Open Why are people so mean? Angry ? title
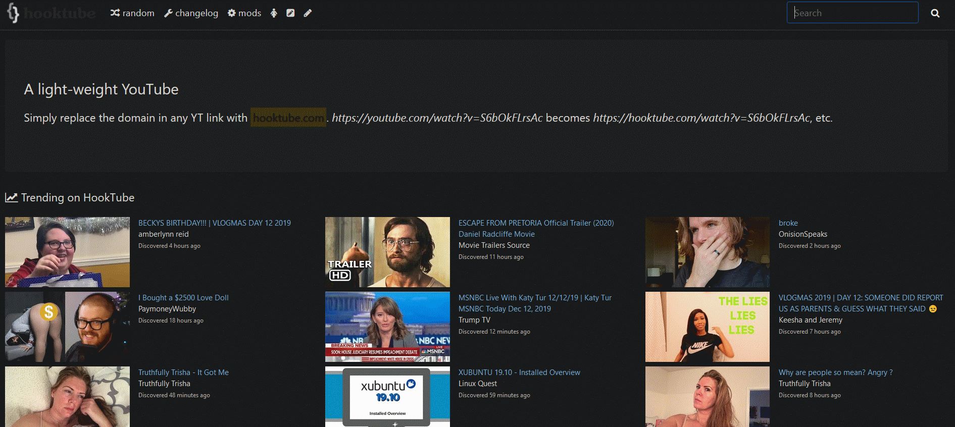Viewport: 955px width, 427px height. point(835,372)
